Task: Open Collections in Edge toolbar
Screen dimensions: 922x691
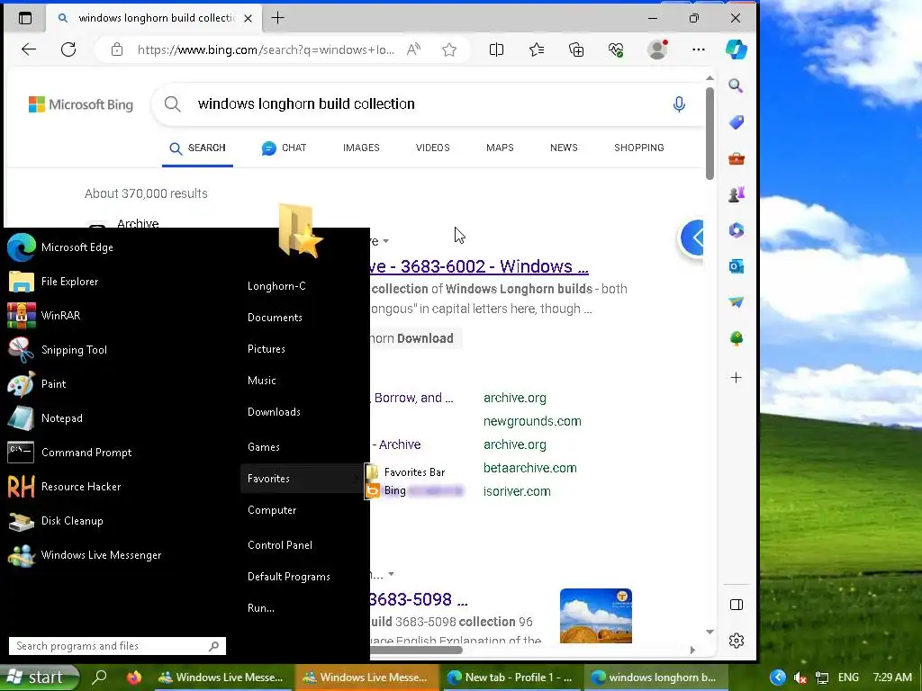Action: pyautogui.click(x=576, y=50)
